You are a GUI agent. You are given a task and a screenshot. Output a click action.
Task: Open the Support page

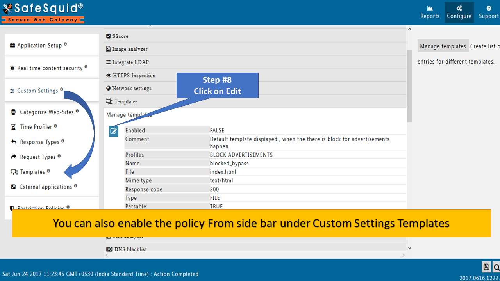click(x=489, y=12)
